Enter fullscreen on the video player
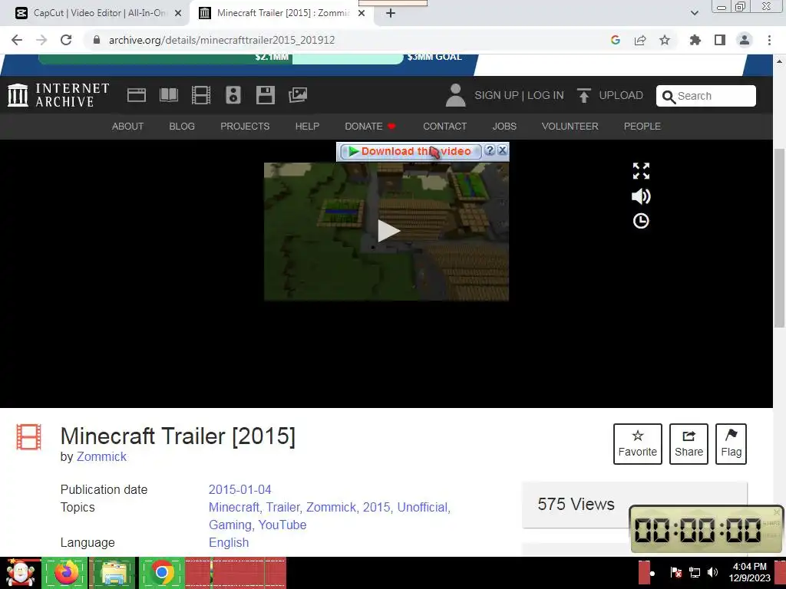The width and height of the screenshot is (786, 589). point(641,171)
